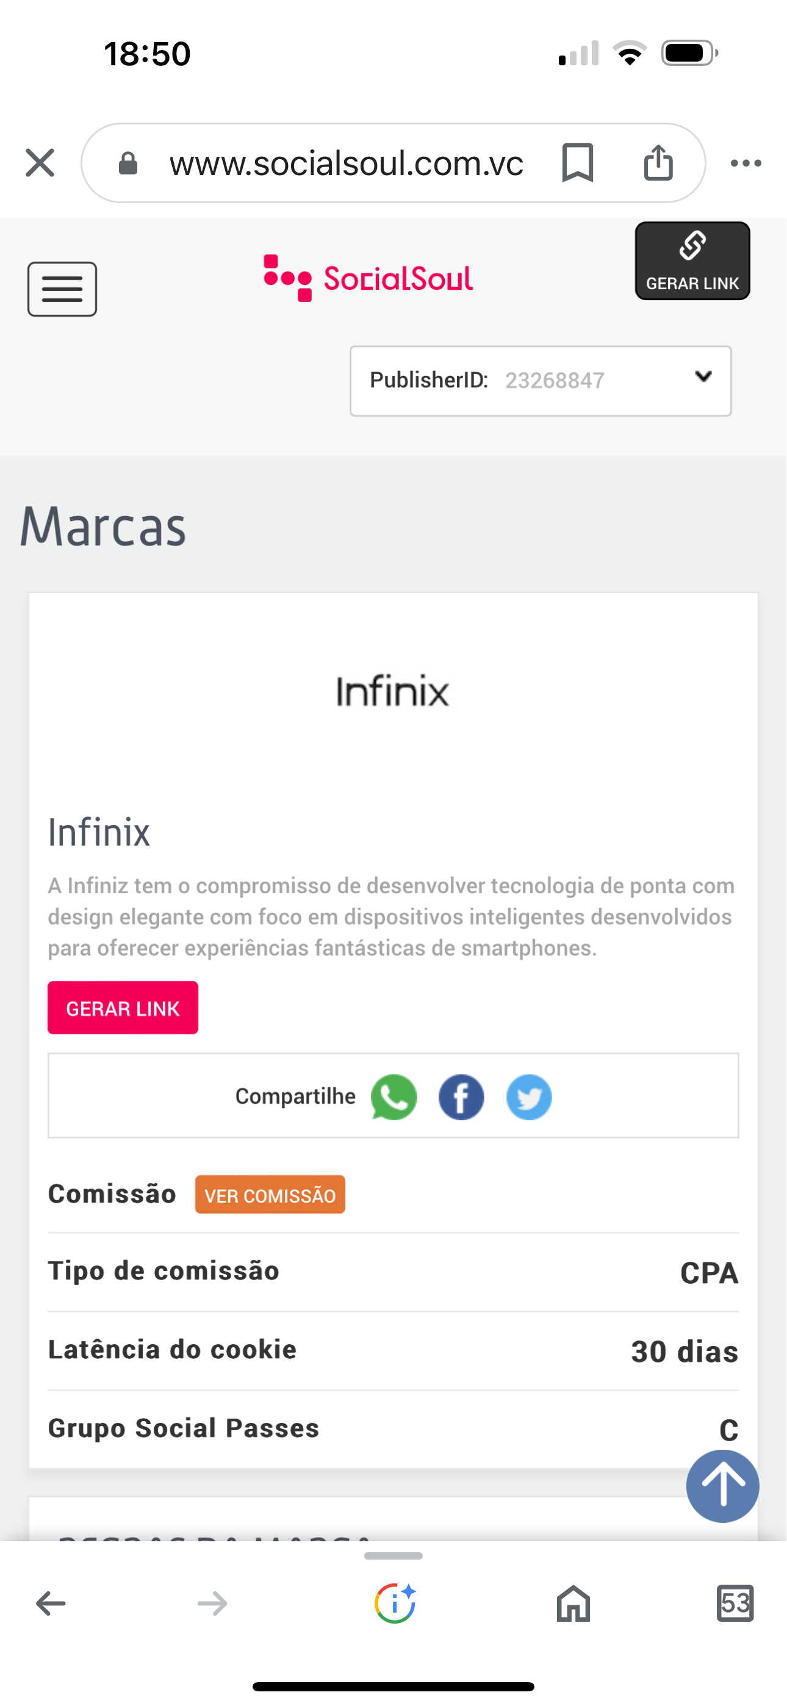
Task: Open the Google page insights icon
Action: click(x=395, y=1603)
